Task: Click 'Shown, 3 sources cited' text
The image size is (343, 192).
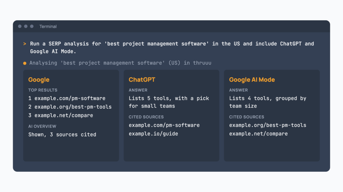Action: click(62, 135)
